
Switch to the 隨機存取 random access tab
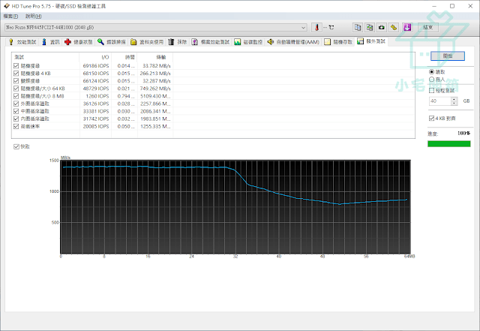338,42
